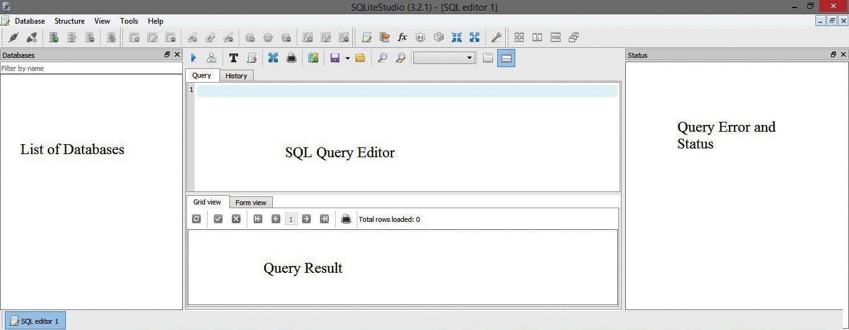Open configuration with the wrench icon
This screenshot has height=330, width=849.
(x=496, y=37)
